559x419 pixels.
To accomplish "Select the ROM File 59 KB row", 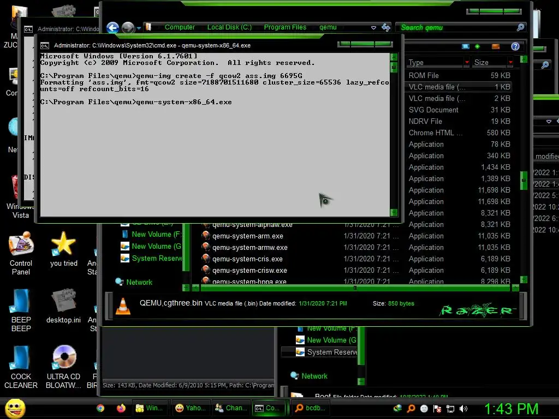I will point(459,75).
